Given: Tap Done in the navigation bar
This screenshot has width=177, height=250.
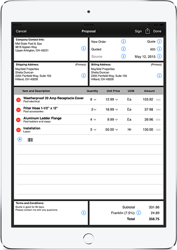Looking at the screenshot, I should [157, 31].
